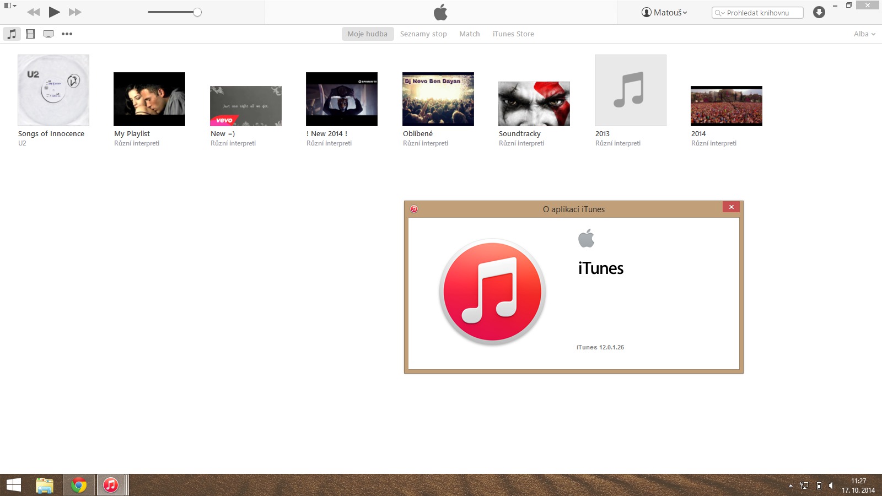Select the Moje hudba tab

point(367,34)
